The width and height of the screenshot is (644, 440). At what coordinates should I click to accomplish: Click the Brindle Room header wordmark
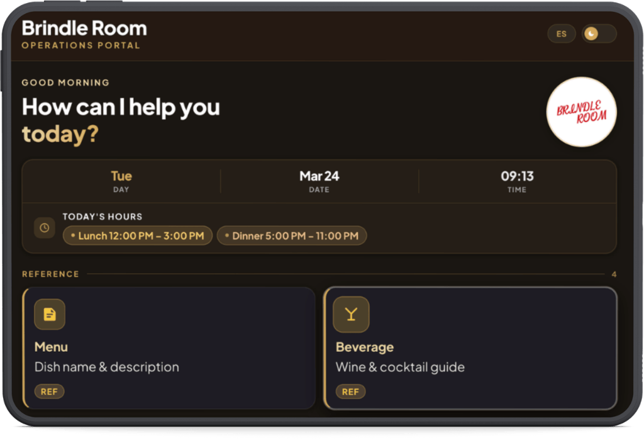84,28
